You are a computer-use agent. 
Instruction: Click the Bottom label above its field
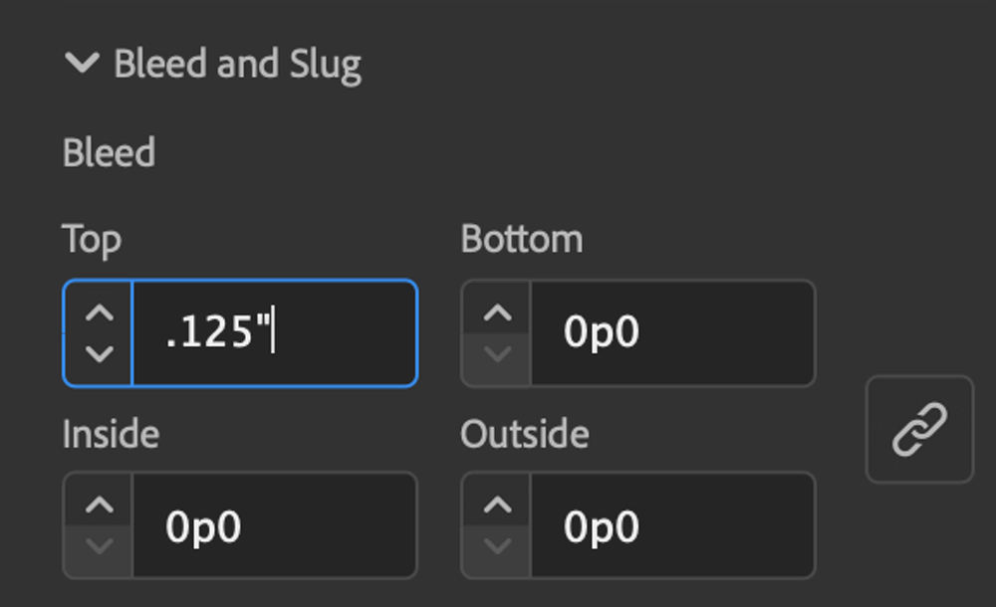pyautogui.click(x=522, y=239)
